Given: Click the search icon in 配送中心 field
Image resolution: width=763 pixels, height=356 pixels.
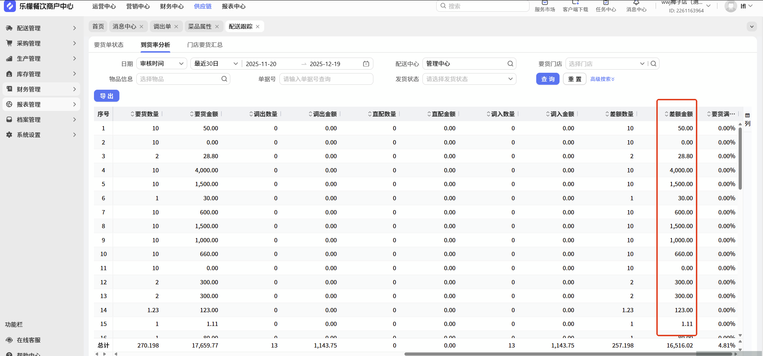Looking at the screenshot, I should tap(510, 64).
